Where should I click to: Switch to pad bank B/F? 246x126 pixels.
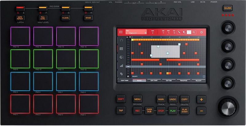(43, 8)
